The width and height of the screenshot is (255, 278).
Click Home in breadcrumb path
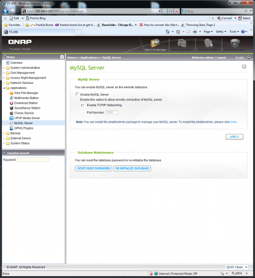[x=71, y=57]
